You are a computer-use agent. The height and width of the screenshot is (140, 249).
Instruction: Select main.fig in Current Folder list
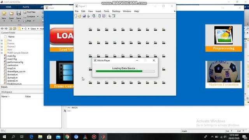tap(11, 56)
